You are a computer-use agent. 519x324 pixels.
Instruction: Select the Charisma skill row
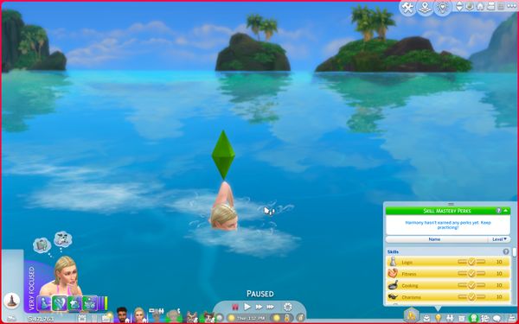(448, 297)
